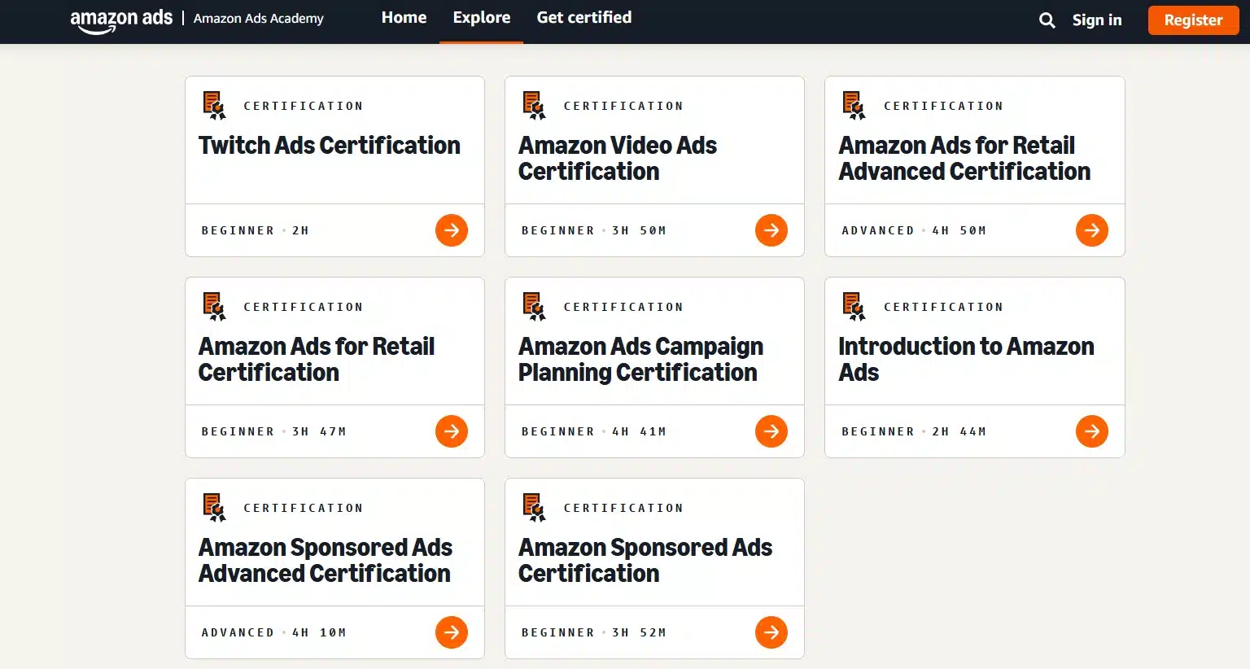Viewport: 1250px width, 669px height.
Task: Open Amazon Ads for Retail Advanced Certification arrow
Action: point(1092,230)
